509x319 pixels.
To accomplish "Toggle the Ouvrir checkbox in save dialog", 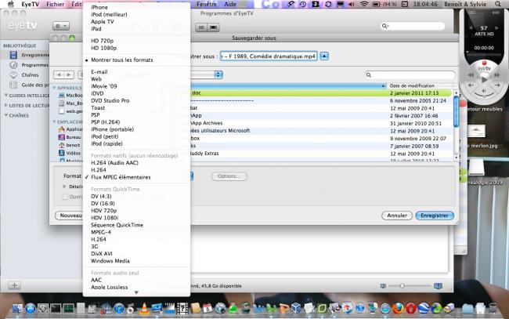I will click(65, 197).
